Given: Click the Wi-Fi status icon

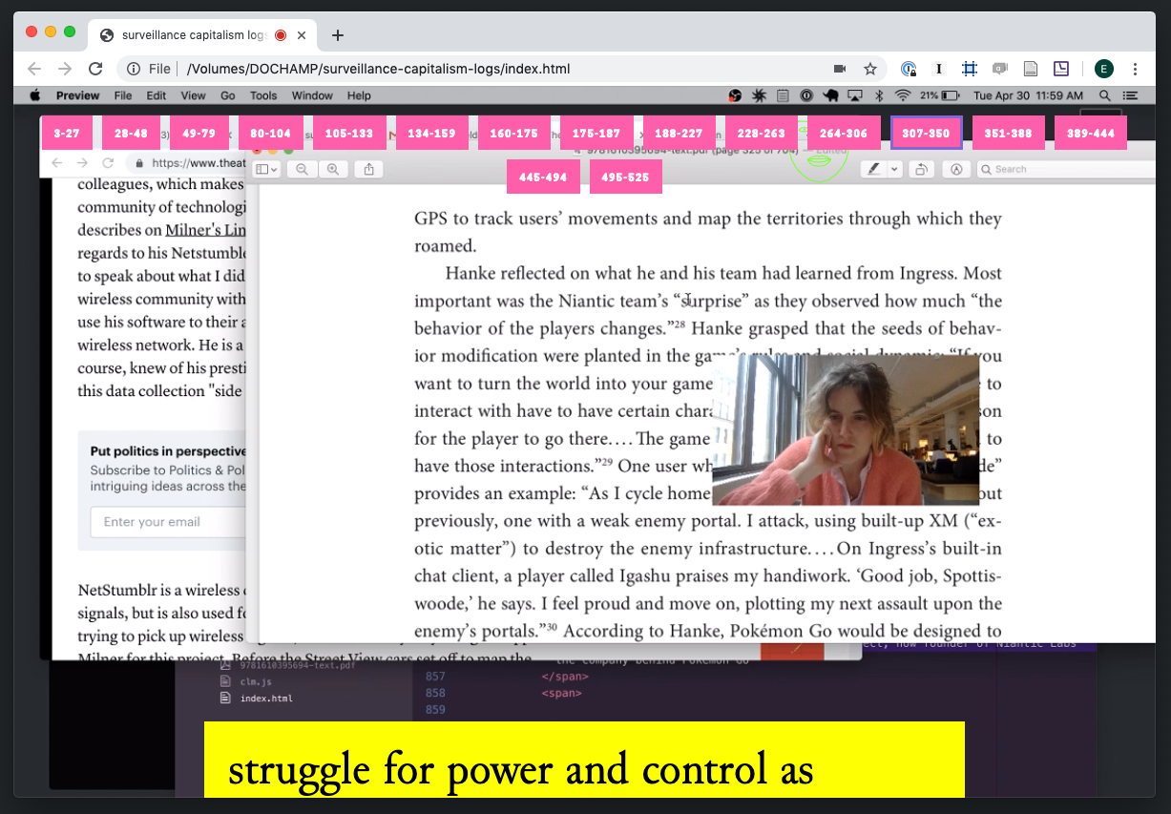Looking at the screenshot, I should (902, 95).
